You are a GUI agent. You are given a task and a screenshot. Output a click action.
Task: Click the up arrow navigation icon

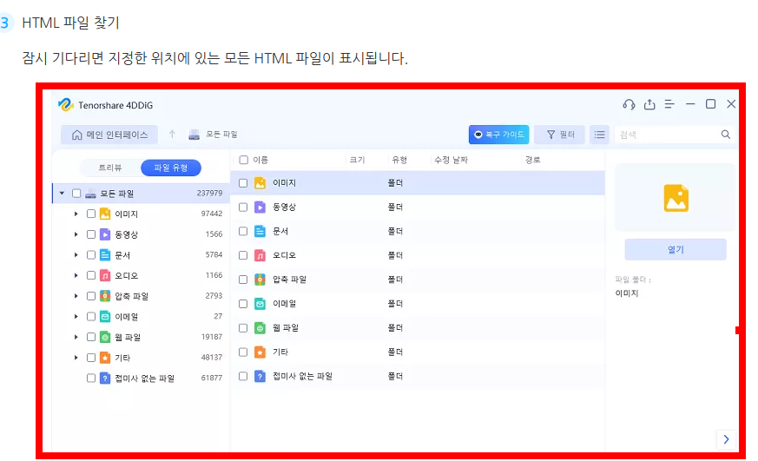coord(172,134)
